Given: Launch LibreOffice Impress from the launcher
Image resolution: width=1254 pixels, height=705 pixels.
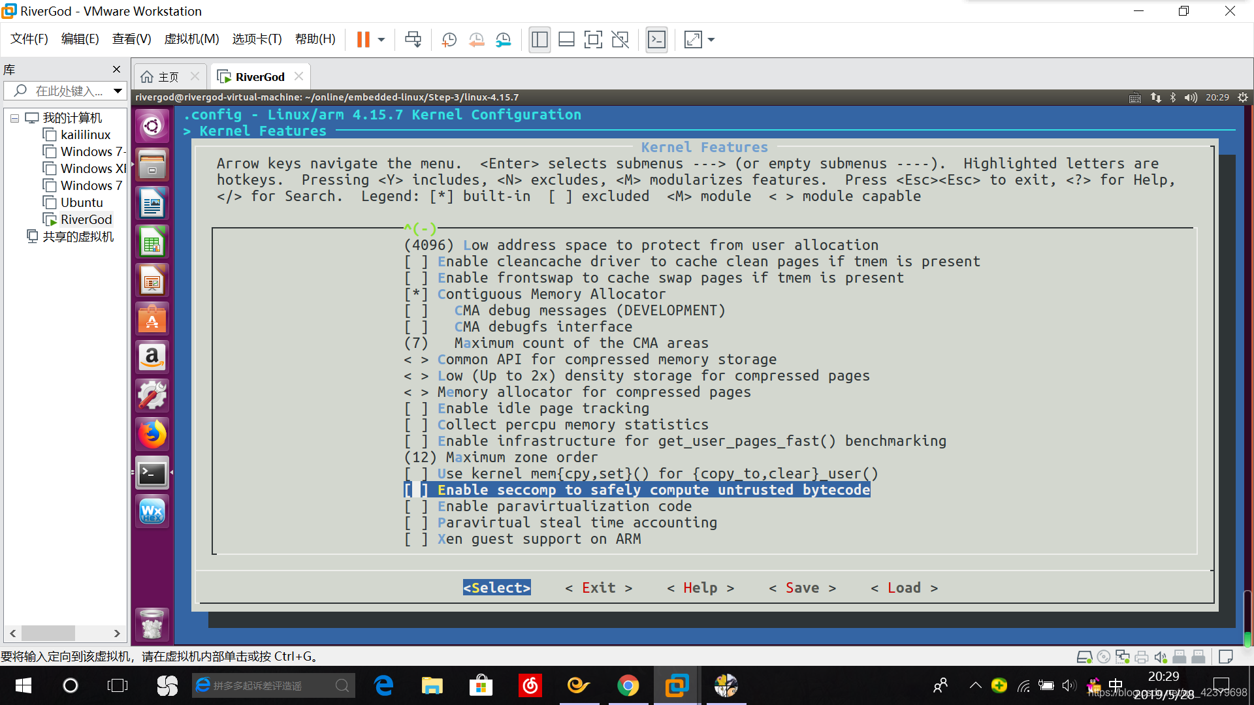Looking at the screenshot, I should pyautogui.click(x=152, y=280).
